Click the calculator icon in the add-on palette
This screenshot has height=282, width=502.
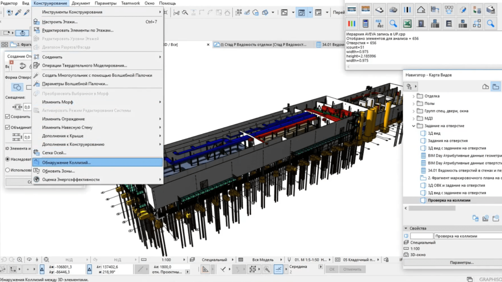point(365,23)
